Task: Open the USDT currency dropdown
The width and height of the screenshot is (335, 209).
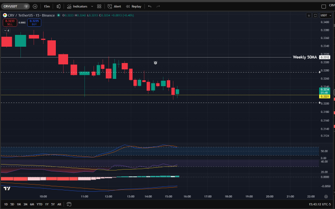Action: tap(326, 15)
